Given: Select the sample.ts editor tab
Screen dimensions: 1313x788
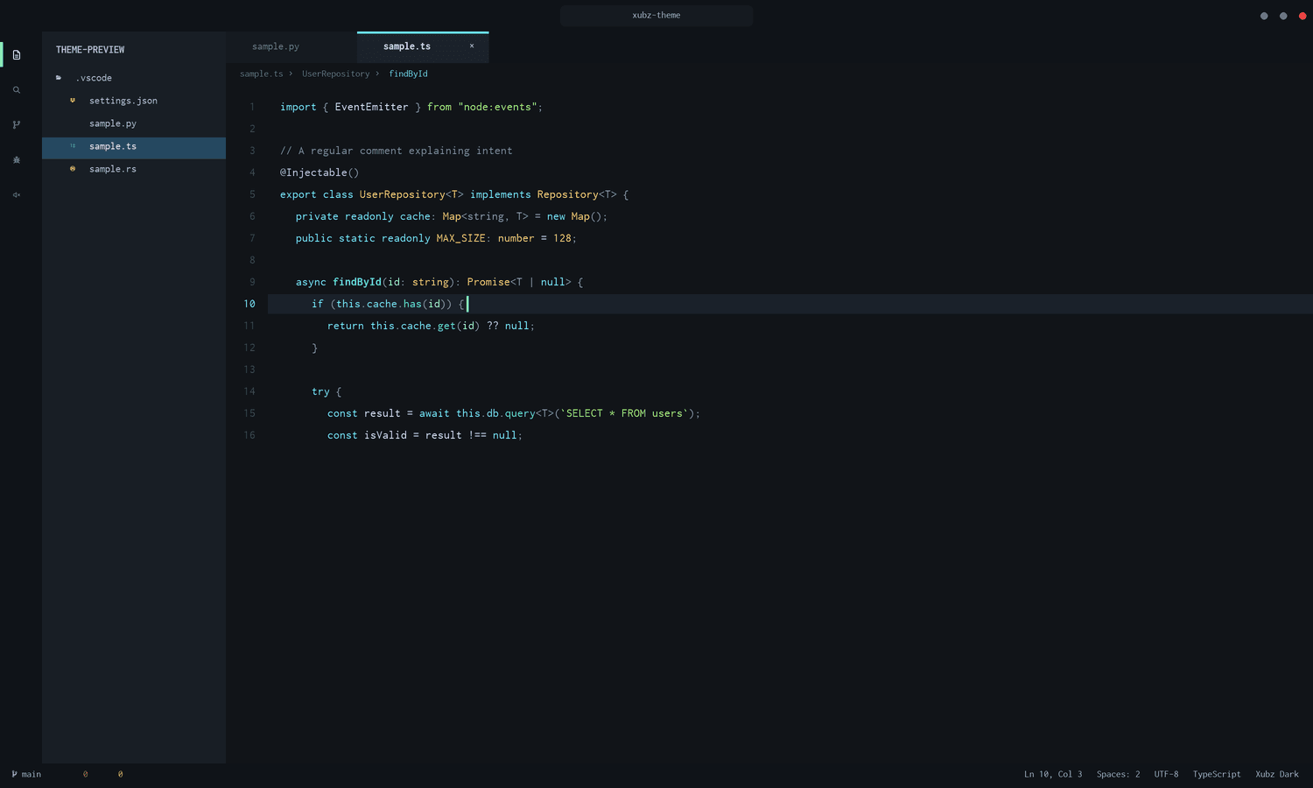Looking at the screenshot, I should [x=423, y=46].
